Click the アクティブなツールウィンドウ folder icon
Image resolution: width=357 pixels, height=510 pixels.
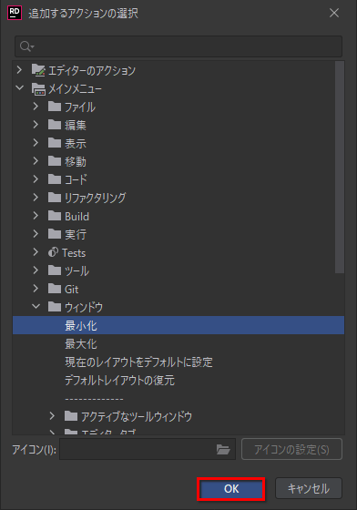pyautogui.click(x=71, y=416)
